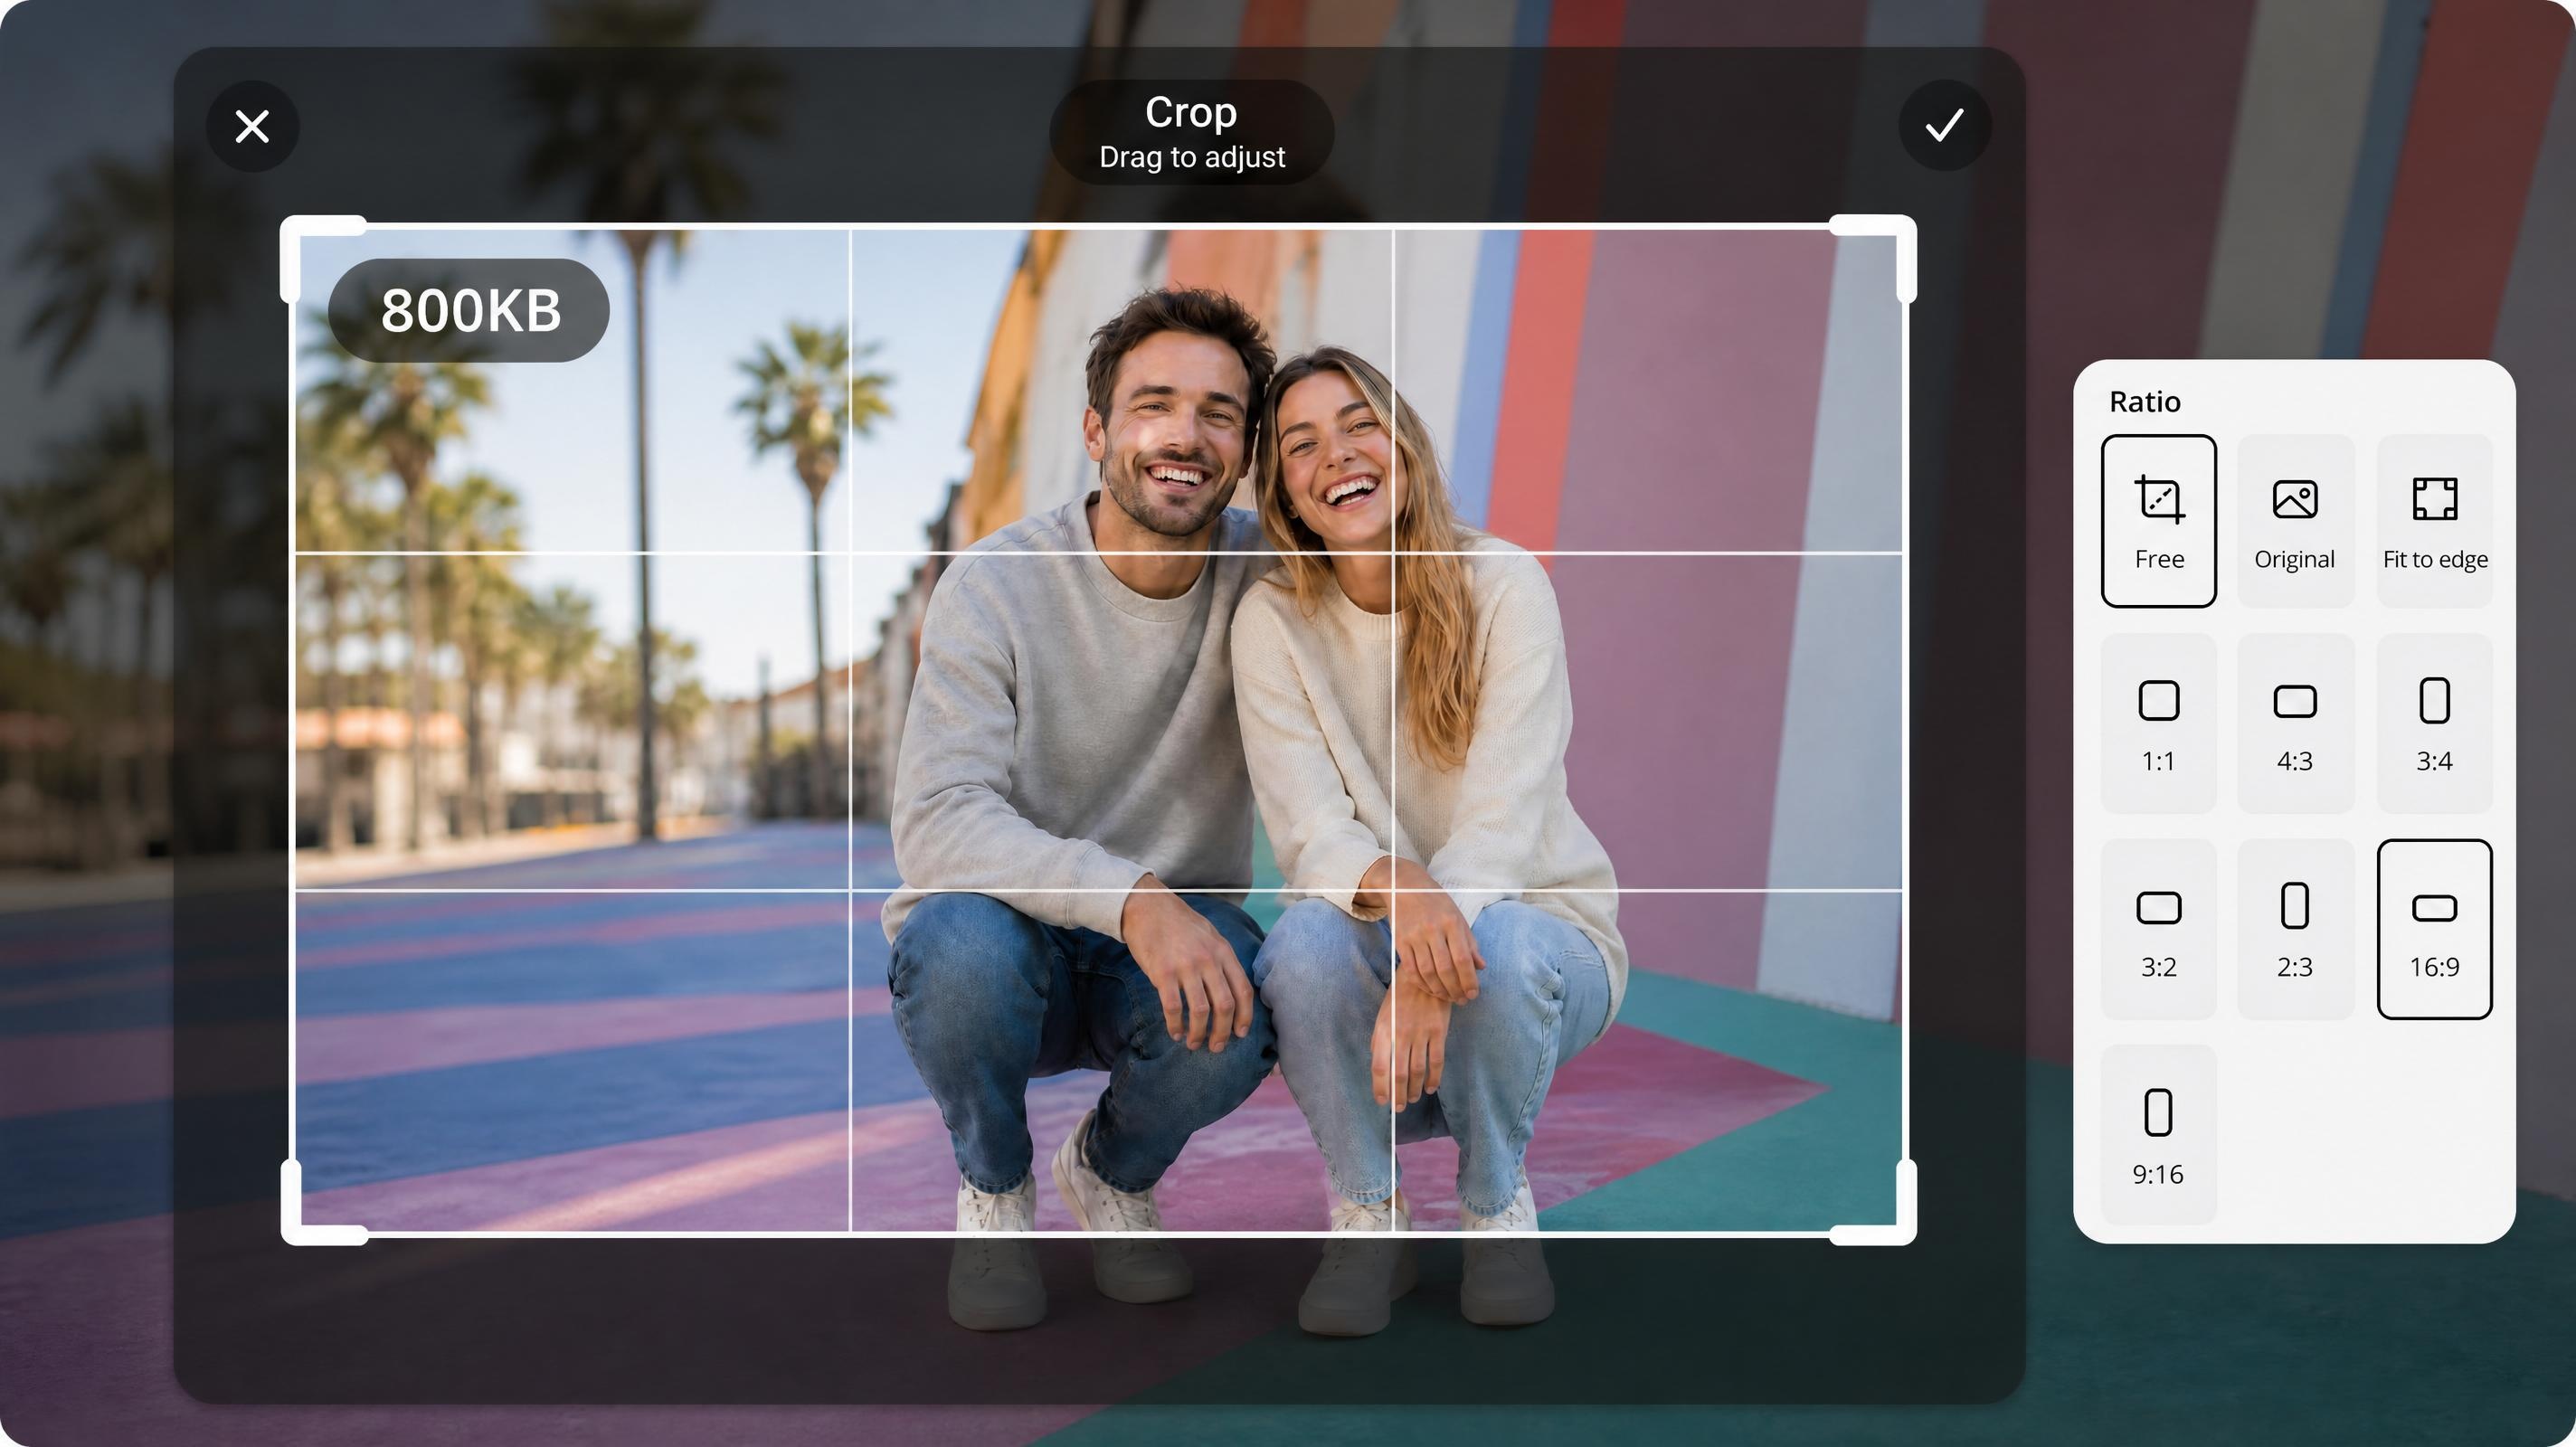The image size is (2576, 1447).
Task: Select the Free crop ratio
Action: pyautogui.click(x=2158, y=521)
